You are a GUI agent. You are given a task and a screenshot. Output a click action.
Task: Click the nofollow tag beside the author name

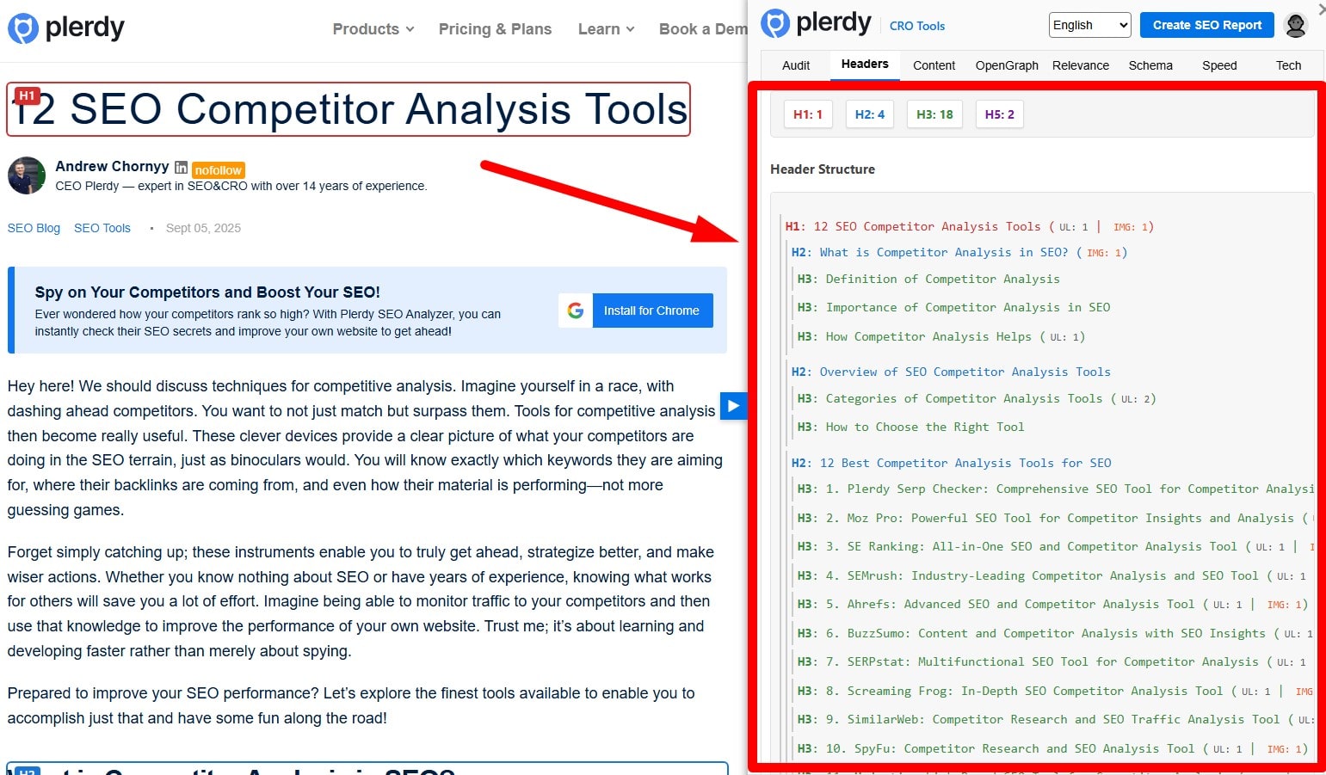[x=218, y=169]
